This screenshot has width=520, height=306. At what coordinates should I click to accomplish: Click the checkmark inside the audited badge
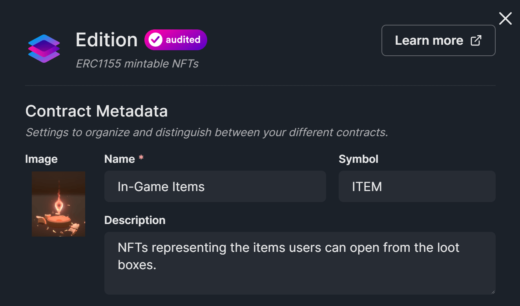click(x=155, y=39)
